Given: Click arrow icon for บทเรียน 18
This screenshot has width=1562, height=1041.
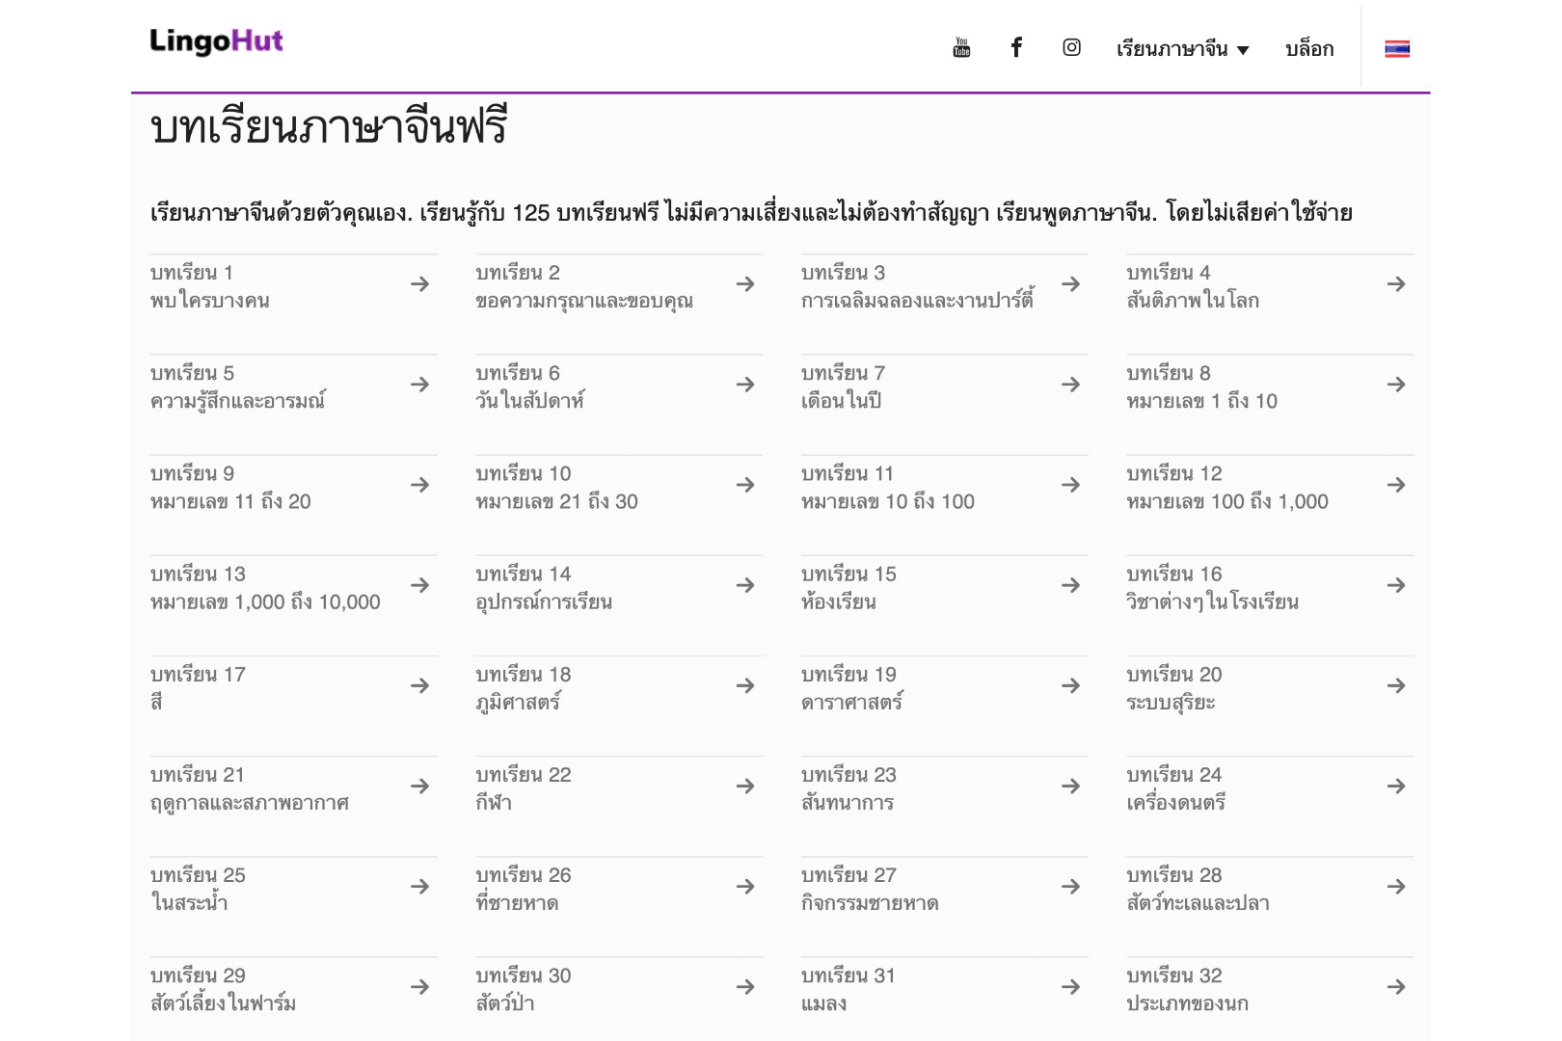Looking at the screenshot, I should coord(745,685).
